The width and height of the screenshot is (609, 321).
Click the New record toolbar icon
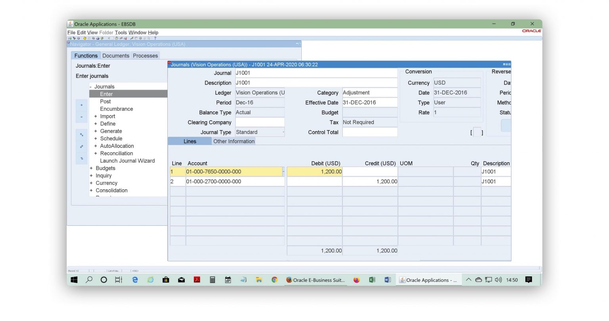70,38
